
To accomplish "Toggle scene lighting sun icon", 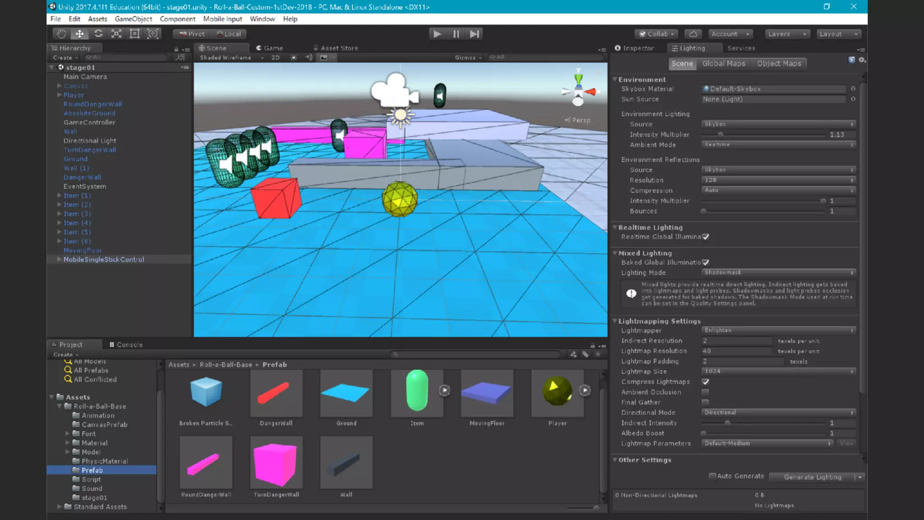I will (x=294, y=58).
